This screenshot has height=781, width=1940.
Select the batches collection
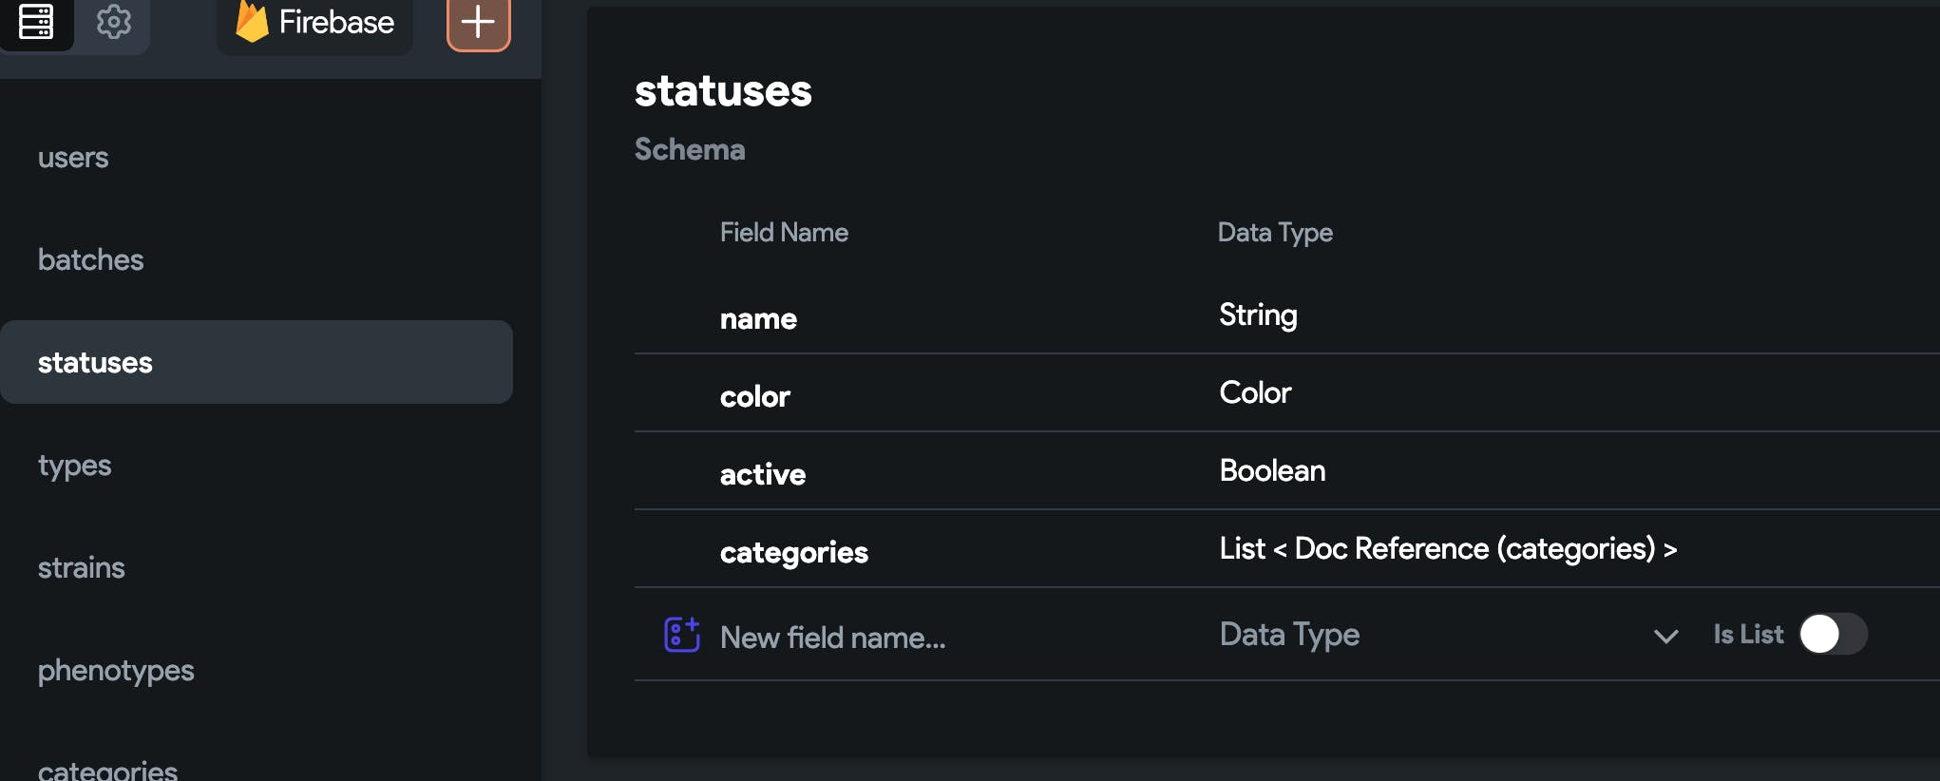[91, 260]
